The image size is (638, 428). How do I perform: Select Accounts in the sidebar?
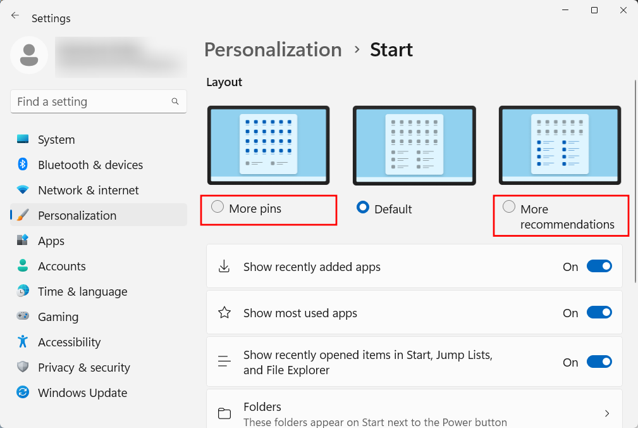(61, 266)
